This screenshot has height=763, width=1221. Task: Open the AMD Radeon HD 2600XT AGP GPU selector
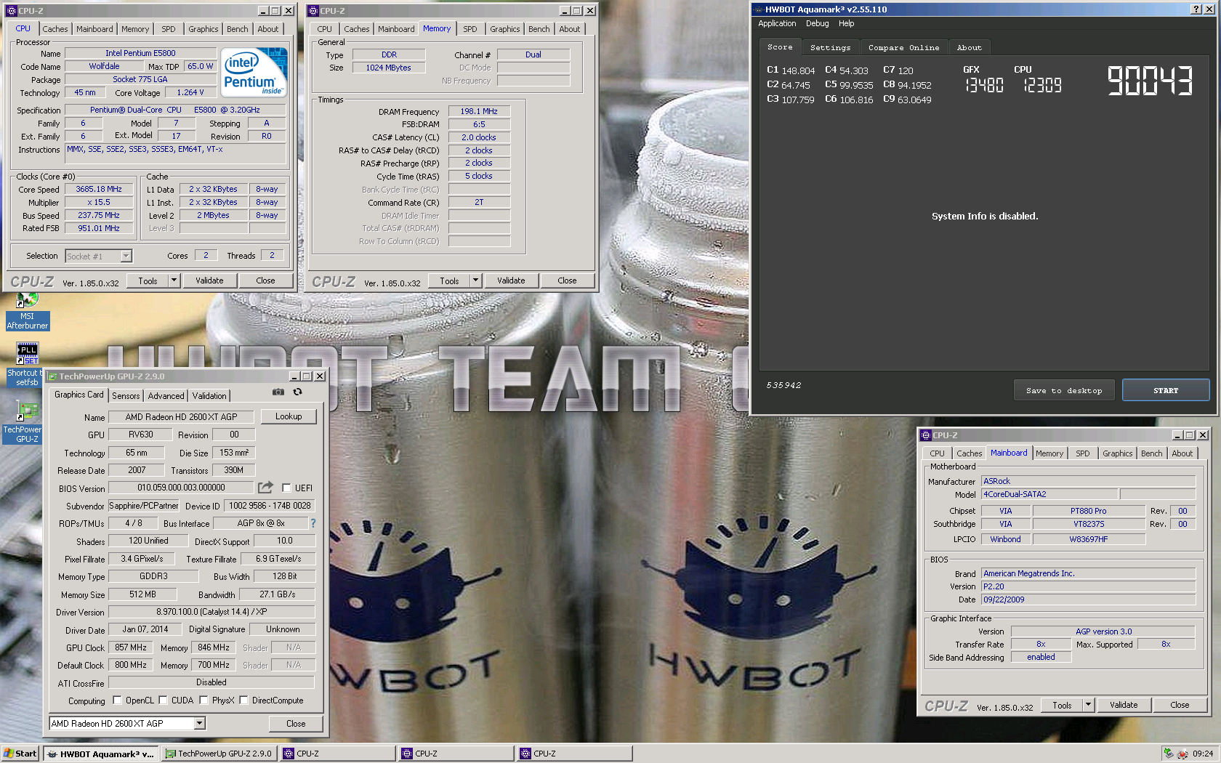click(127, 724)
